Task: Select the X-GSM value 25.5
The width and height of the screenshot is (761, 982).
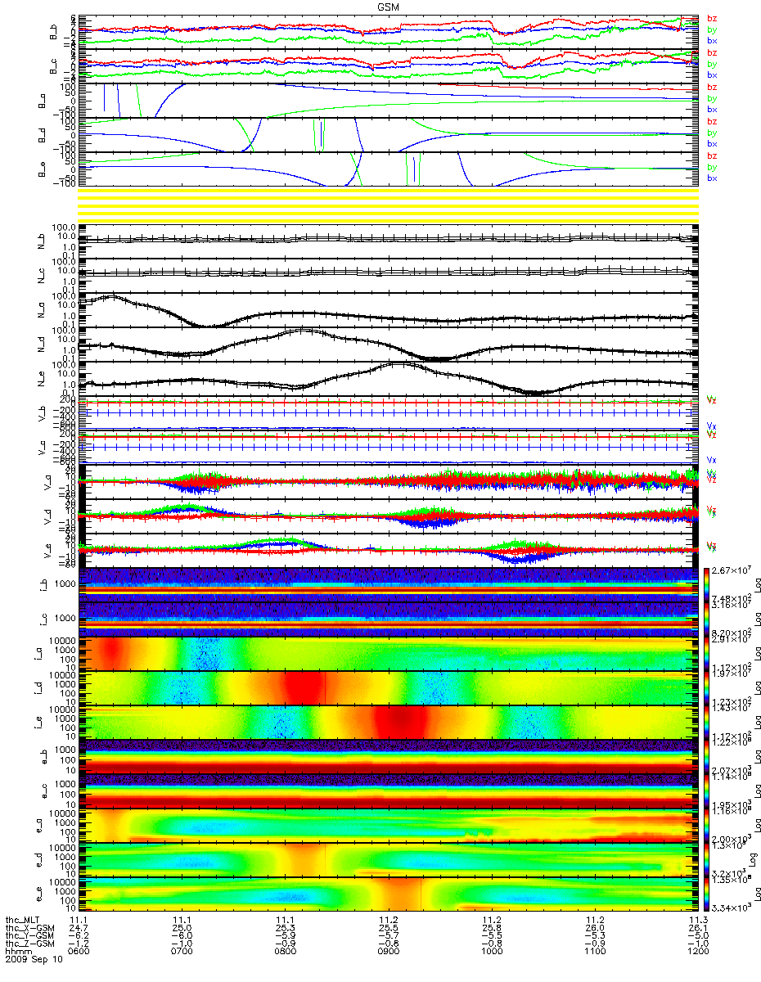Action: [388, 927]
